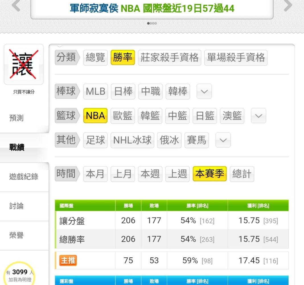Screen dimensions: 304x285
Task: Filter by 日棒 league
Action: tap(123, 91)
